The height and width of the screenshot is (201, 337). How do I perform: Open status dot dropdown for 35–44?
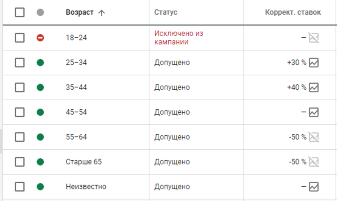pos(40,88)
